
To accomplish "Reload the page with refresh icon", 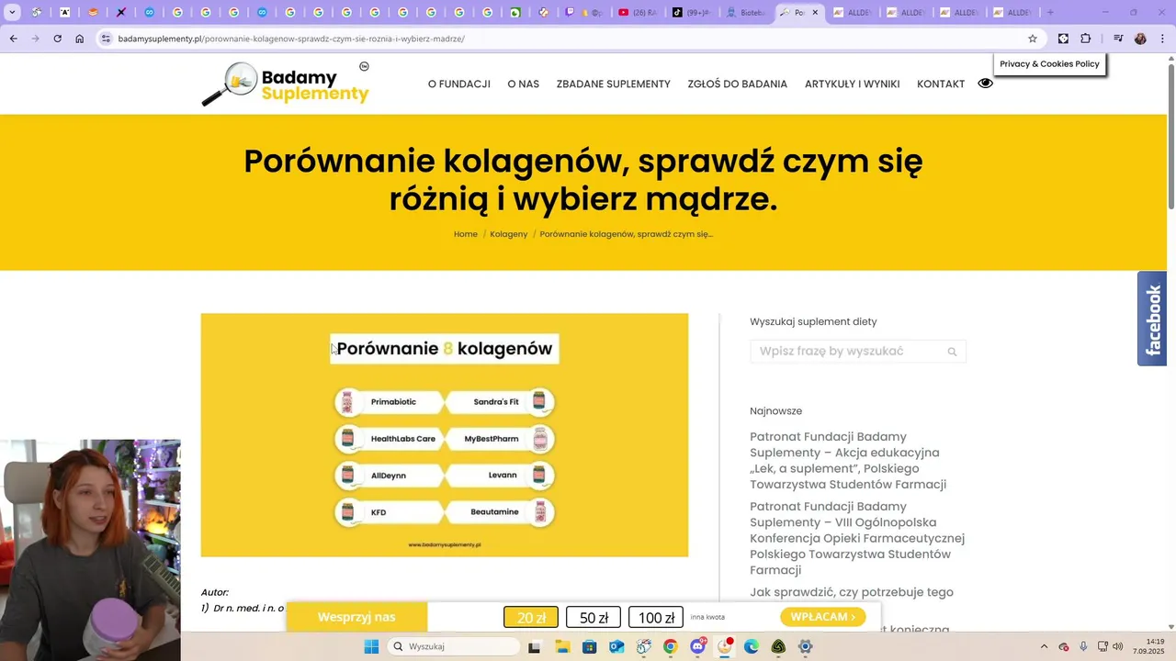I will point(57,39).
